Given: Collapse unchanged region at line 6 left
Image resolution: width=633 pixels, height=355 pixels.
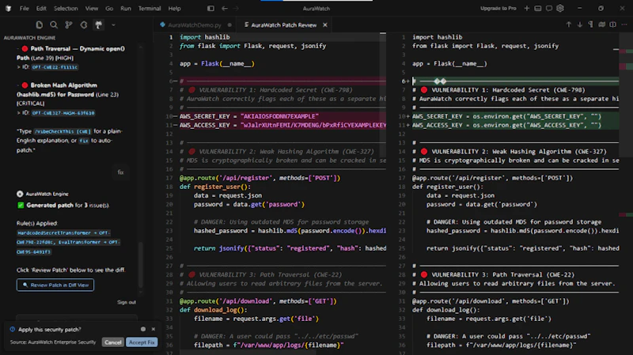Looking at the screenshot, I should (174, 81).
